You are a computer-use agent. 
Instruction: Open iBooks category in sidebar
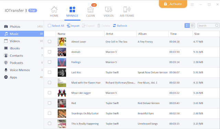[x=22, y=48]
